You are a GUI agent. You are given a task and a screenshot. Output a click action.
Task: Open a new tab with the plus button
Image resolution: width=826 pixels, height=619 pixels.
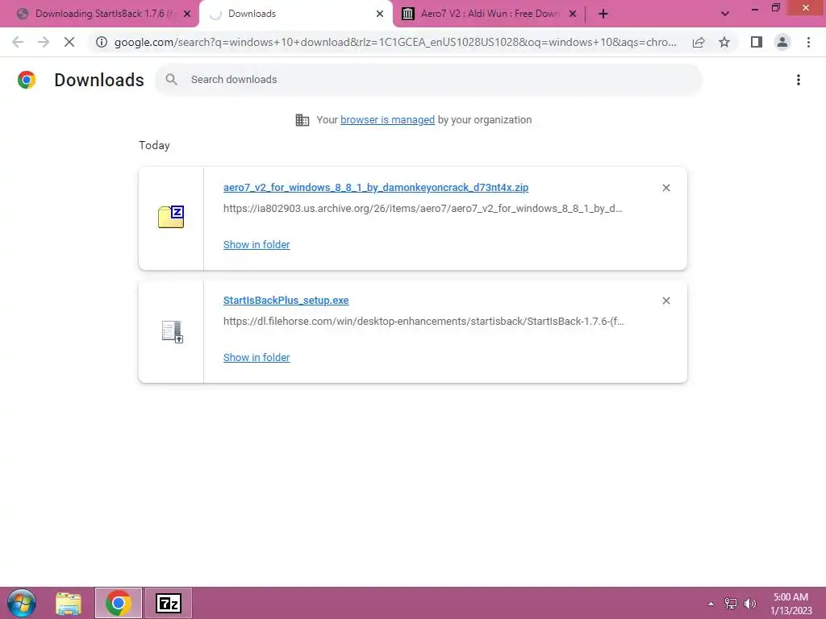(603, 15)
